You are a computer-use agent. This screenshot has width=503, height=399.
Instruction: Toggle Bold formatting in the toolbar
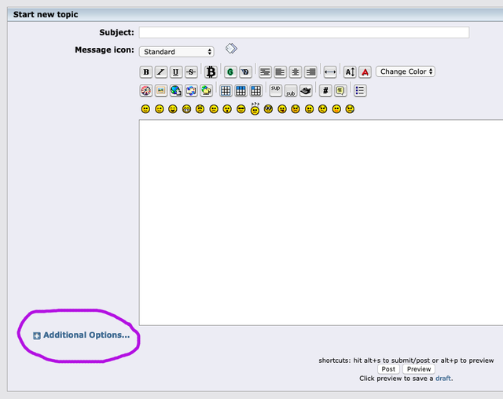click(x=146, y=71)
